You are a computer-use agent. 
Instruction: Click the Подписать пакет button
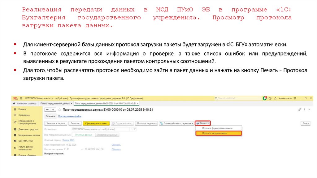pos(122,123)
